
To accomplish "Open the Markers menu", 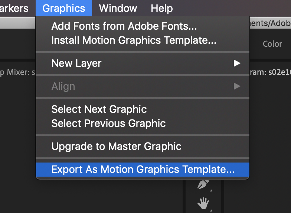I will pos(14,8).
